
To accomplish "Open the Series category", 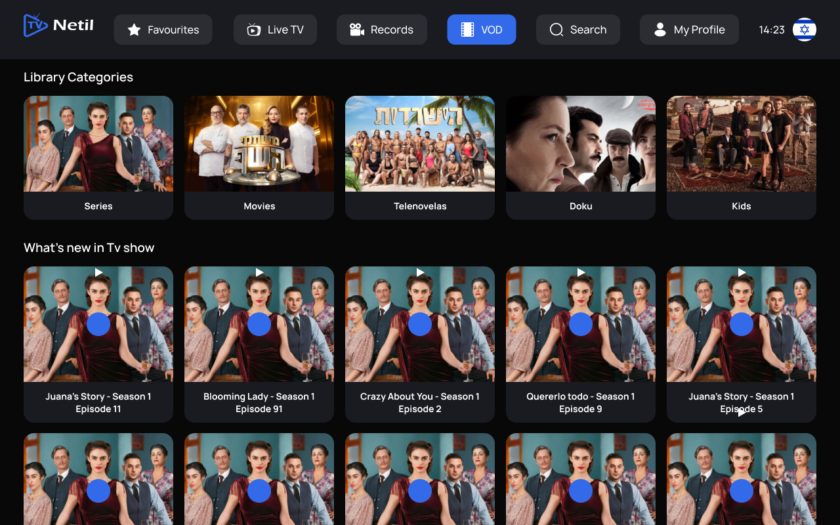I will pyautogui.click(x=98, y=157).
